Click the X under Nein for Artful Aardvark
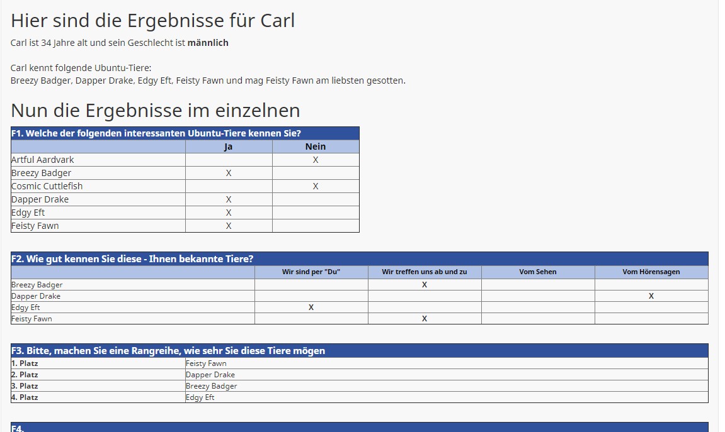Image resolution: width=725 pixels, height=432 pixels. pos(316,160)
